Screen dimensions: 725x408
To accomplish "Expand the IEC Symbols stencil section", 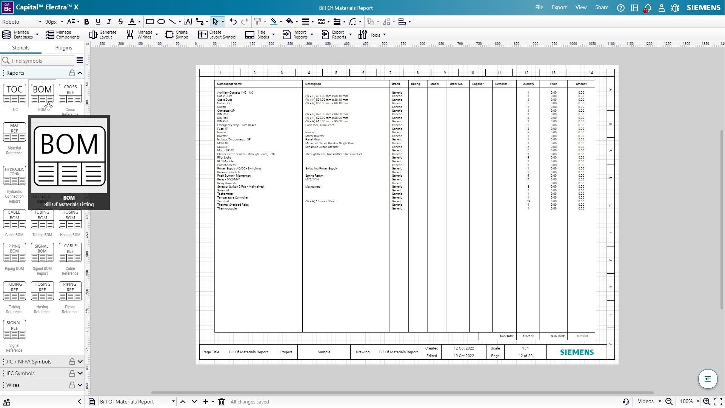I will 80,373.
